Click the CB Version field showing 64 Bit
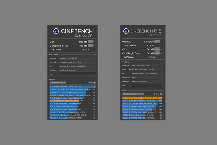Screen dimensions: 217x145 [147, 78]
